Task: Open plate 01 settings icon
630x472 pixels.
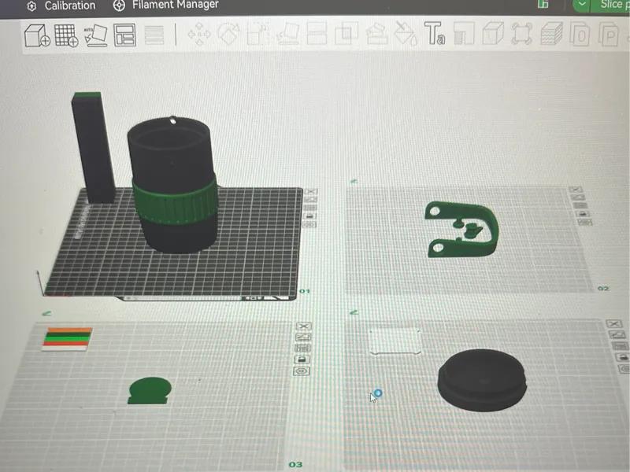Action: (x=309, y=224)
